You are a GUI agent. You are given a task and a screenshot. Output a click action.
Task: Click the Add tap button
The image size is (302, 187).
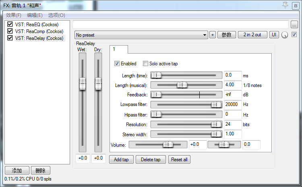[121, 160]
